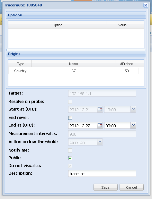Click the Save button
Screen dimensions: 152x199
click(x=105, y=187)
